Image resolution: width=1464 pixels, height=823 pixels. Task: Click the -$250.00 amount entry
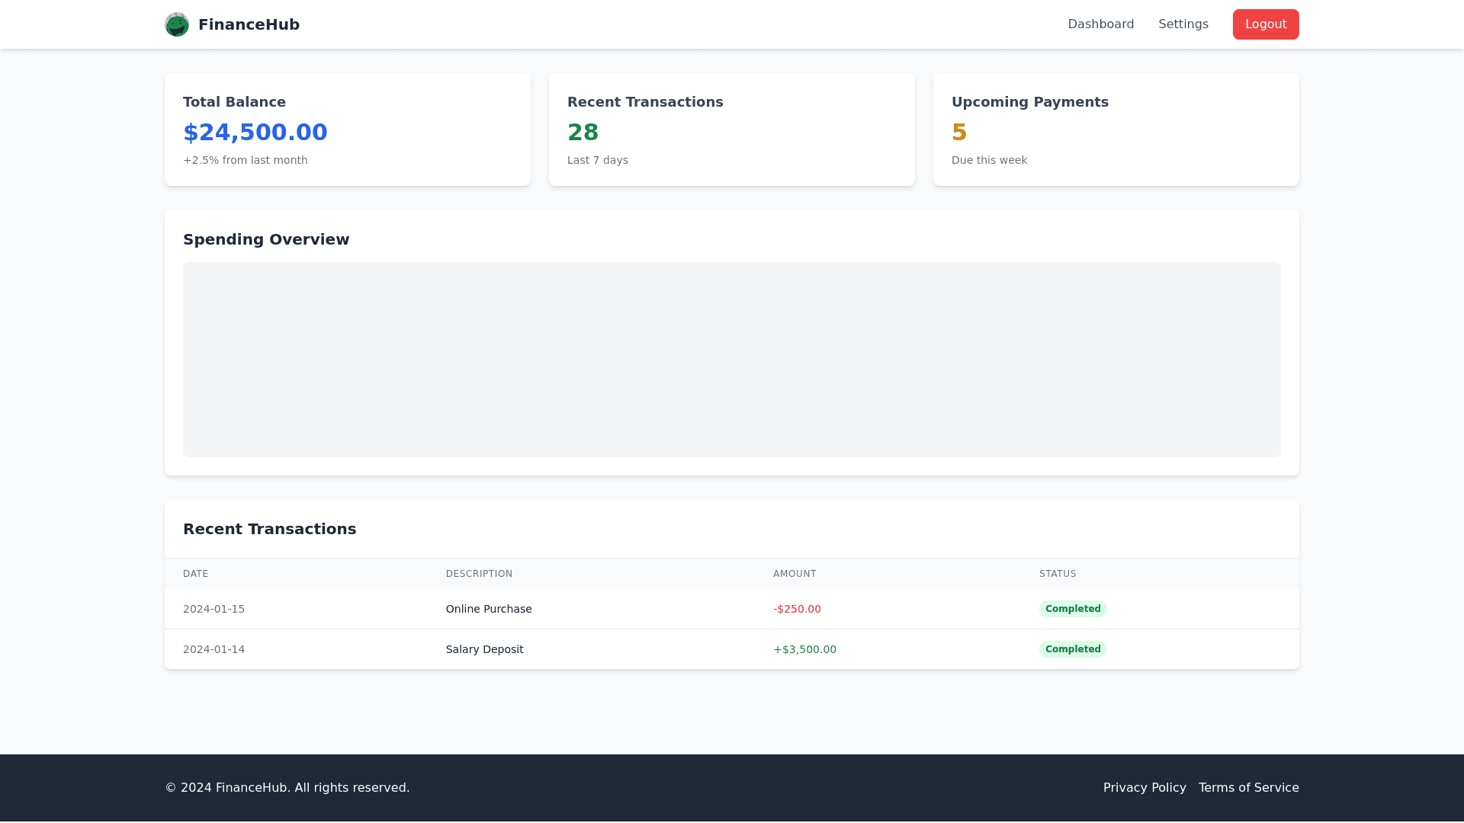tap(797, 608)
